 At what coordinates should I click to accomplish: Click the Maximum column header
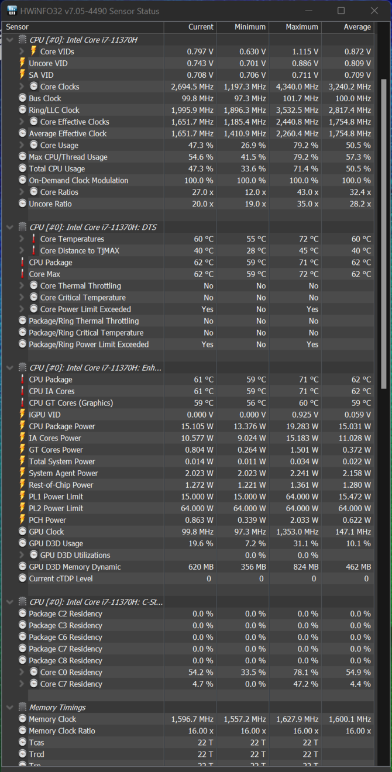tap(295, 27)
